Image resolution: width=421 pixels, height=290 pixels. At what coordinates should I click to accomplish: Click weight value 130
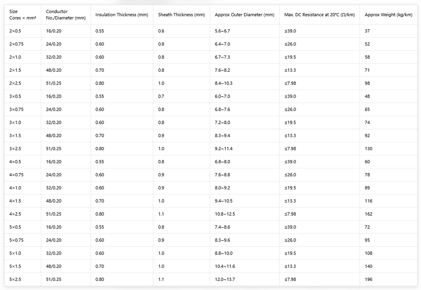pyautogui.click(x=368, y=149)
